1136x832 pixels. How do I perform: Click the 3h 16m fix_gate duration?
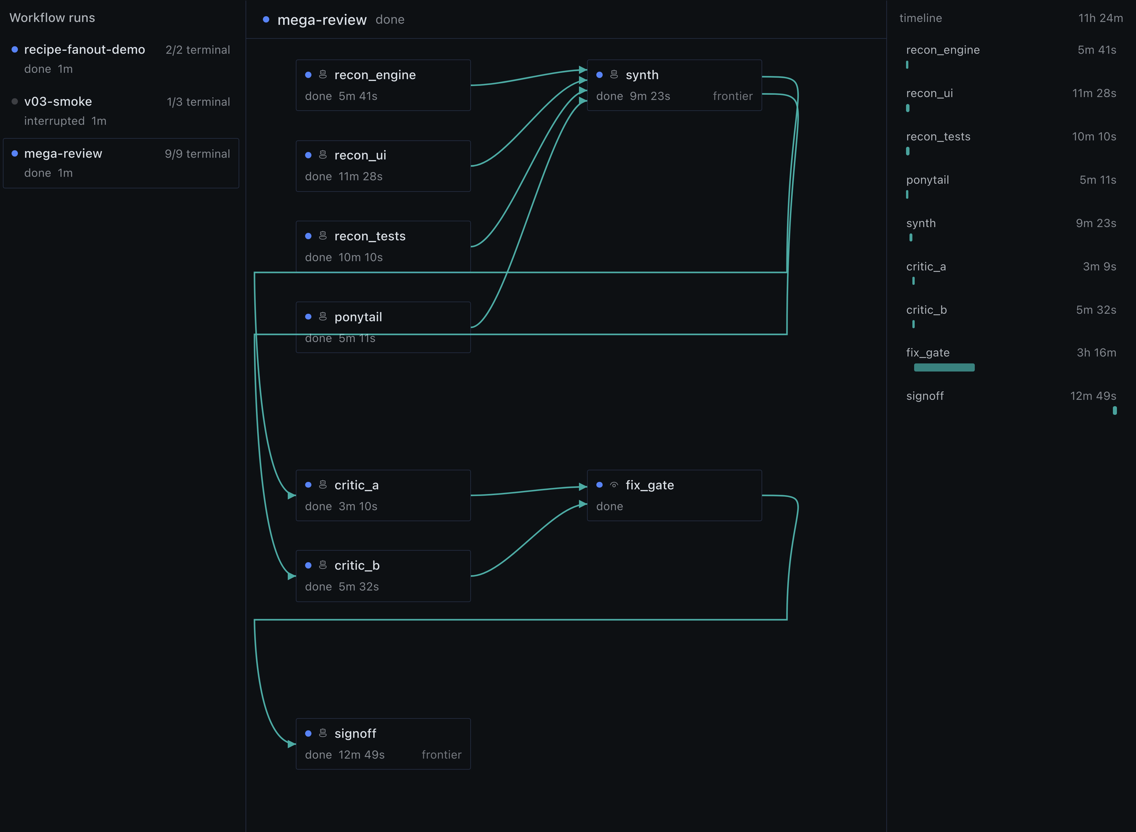point(1096,353)
